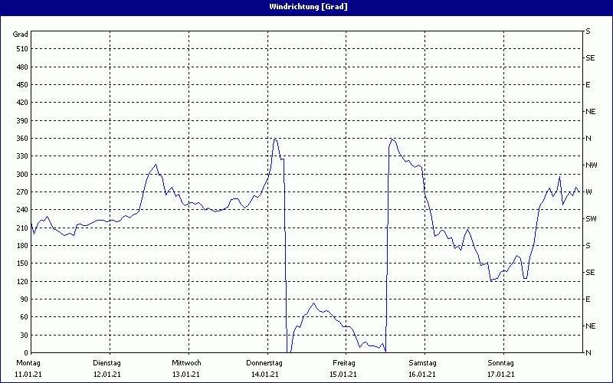Click the NW compass label on the right axis
Image resolution: width=613 pixels, height=383 pixels.
(x=591, y=165)
